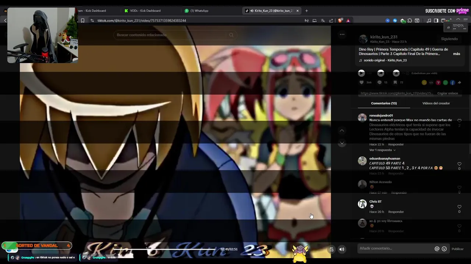This screenshot has width=471, height=264.
Task: Expand the description with más
Action: [x=457, y=54]
